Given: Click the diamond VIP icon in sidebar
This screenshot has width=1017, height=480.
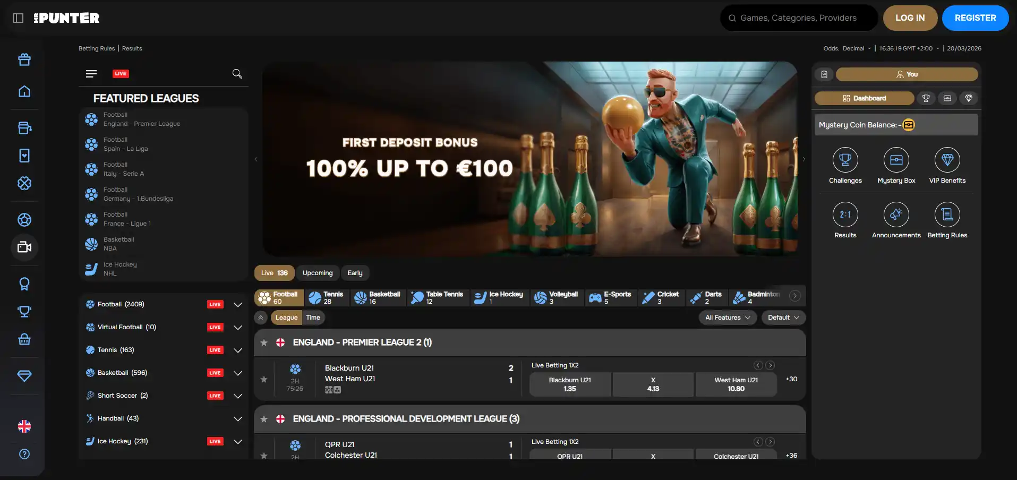Looking at the screenshot, I should (x=24, y=376).
